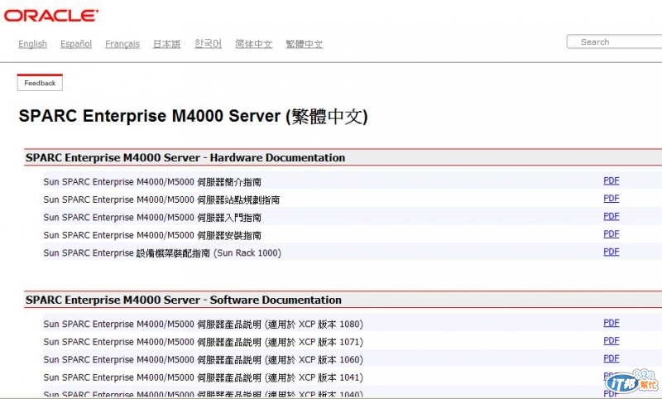Select the row text XCP 版本 1071
Viewport: 662px width, 399px height.
203,342
